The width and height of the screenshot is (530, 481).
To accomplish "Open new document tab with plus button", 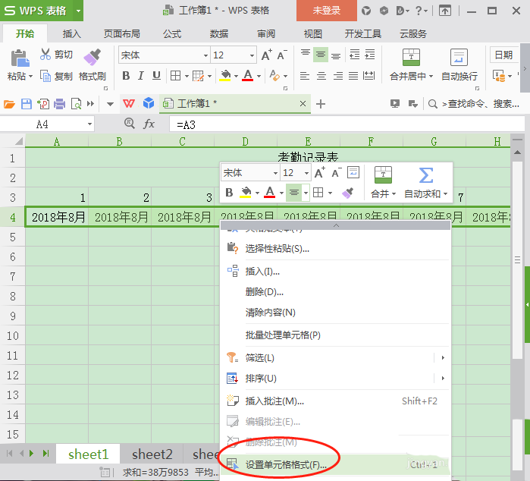I will pyautogui.click(x=321, y=104).
